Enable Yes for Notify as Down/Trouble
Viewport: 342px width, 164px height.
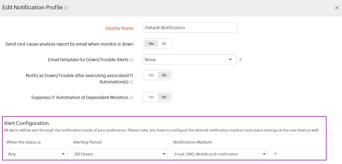(151, 75)
